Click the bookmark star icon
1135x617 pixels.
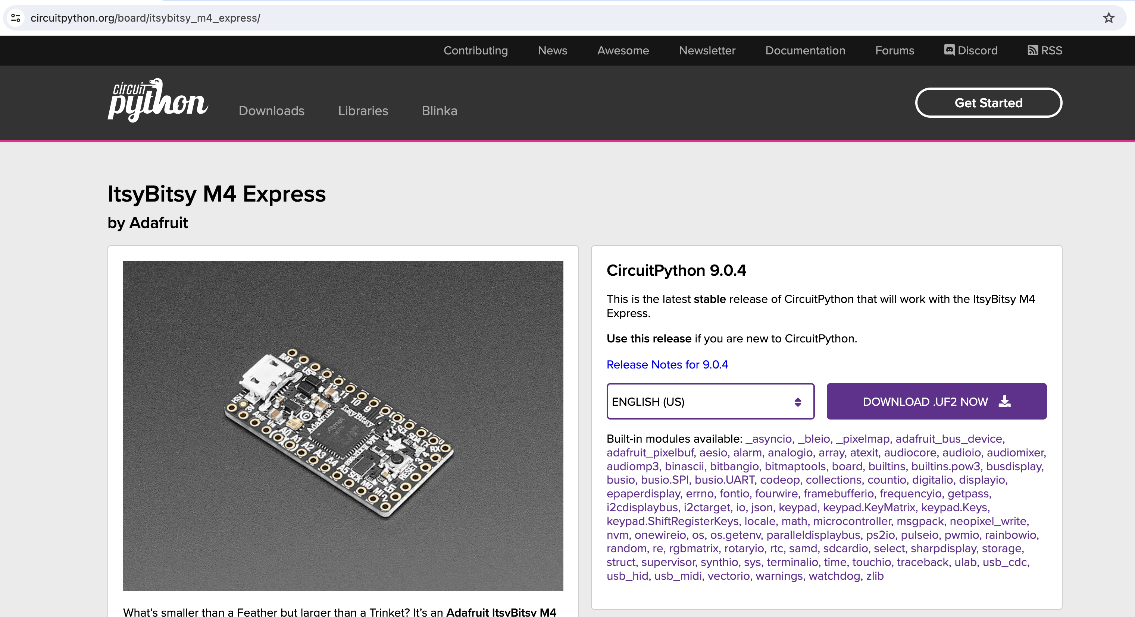pyautogui.click(x=1109, y=18)
